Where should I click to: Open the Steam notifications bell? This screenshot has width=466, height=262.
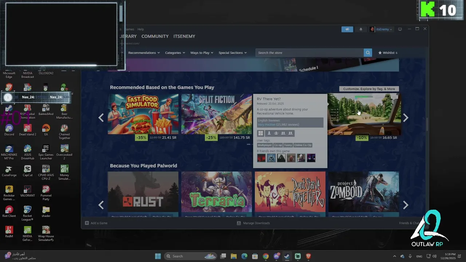[361, 29]
